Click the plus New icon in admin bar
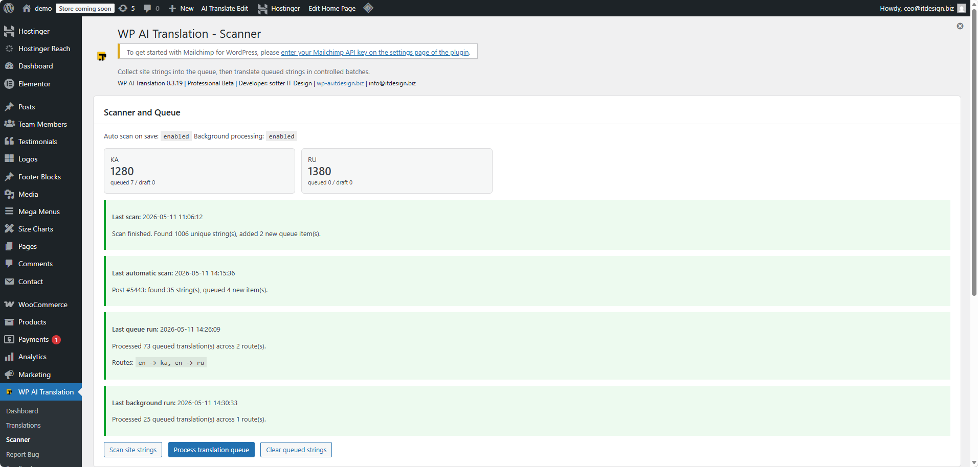Screen dimensions: 978x467 [172, 8]
